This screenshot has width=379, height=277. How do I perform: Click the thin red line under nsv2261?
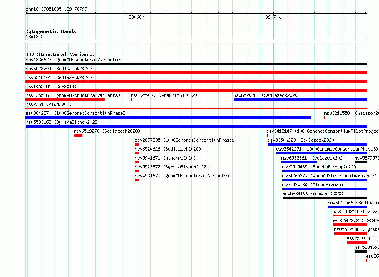[196, 109]
